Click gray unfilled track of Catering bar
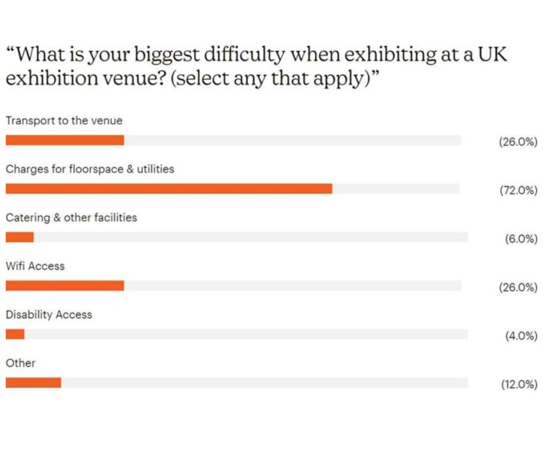Screen dimensions: 543x453 248,238
